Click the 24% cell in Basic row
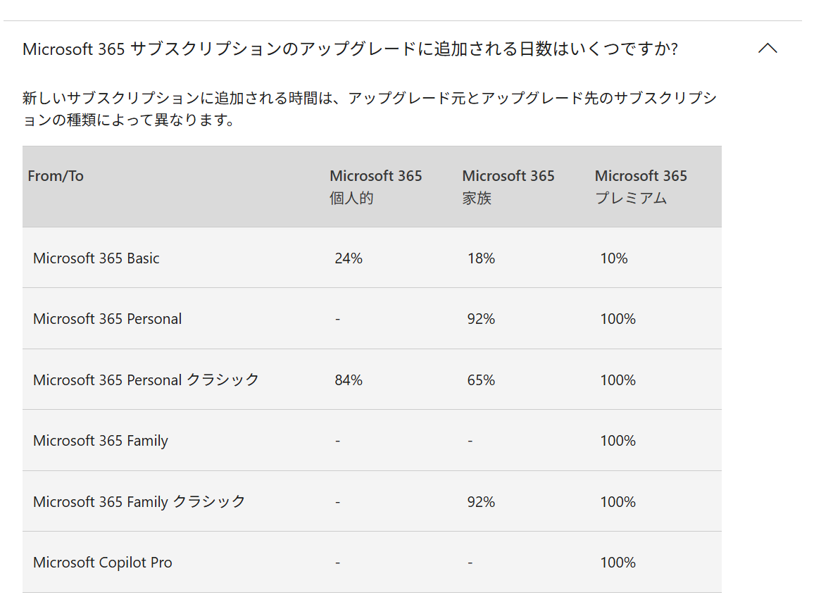The width and height of the screenshot is (814, 614). tap(349, 258)
